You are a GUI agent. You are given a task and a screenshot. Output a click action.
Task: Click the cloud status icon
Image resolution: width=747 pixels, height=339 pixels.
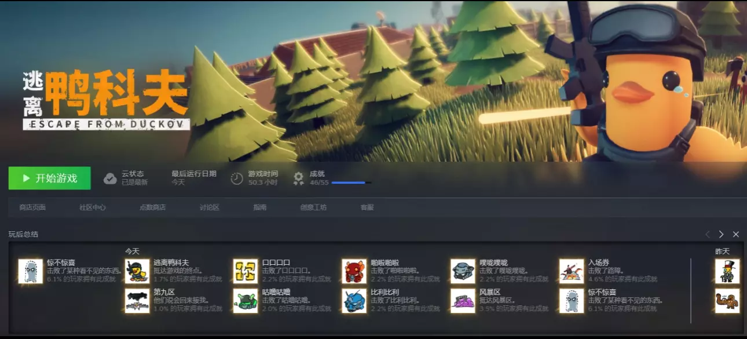pyautogui.click(x=110, y=178)
